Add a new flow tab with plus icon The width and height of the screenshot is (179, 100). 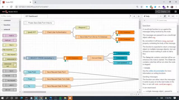point(134,16)
